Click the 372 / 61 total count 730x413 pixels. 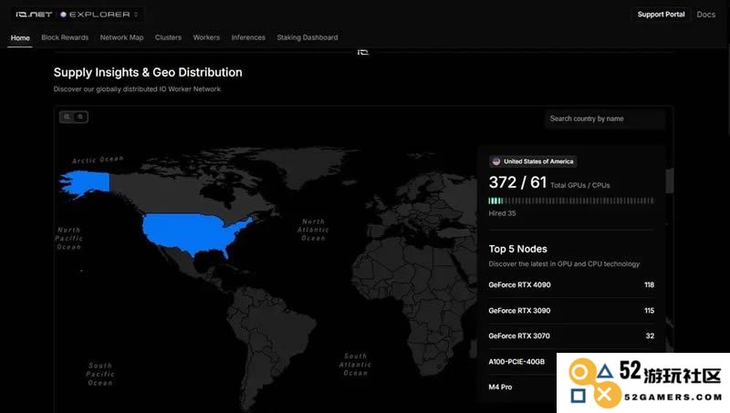pos(517,182)
